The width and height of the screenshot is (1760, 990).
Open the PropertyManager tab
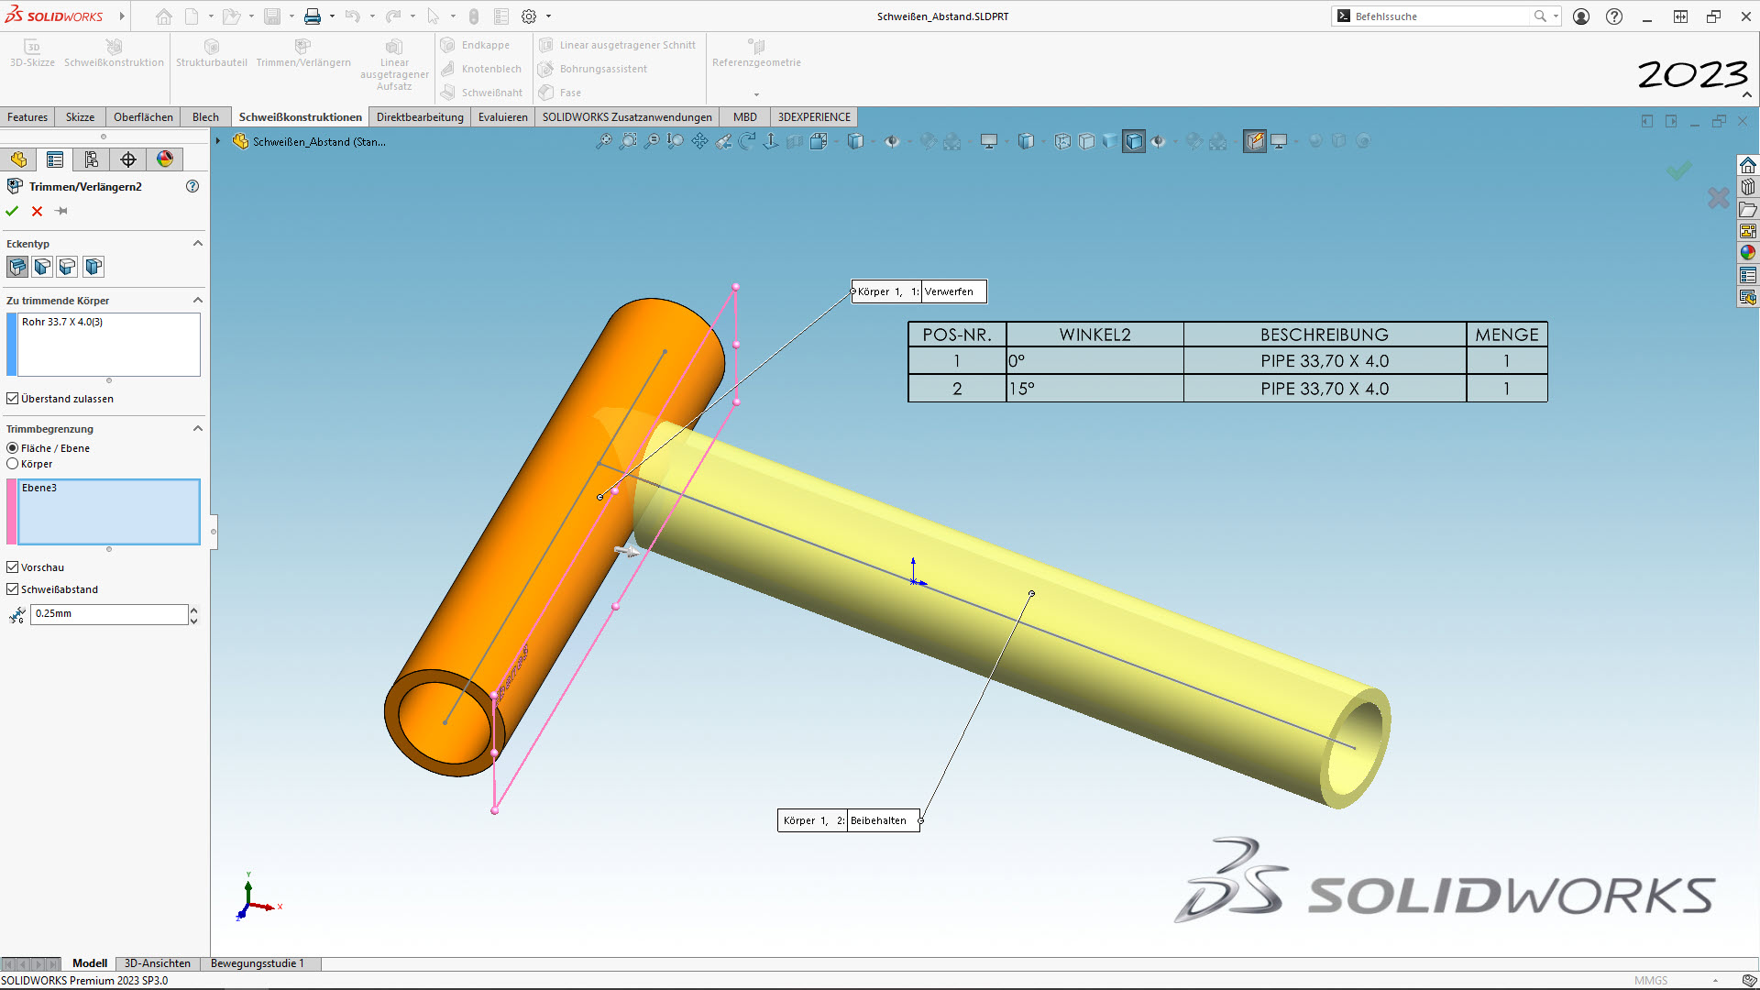55,159
